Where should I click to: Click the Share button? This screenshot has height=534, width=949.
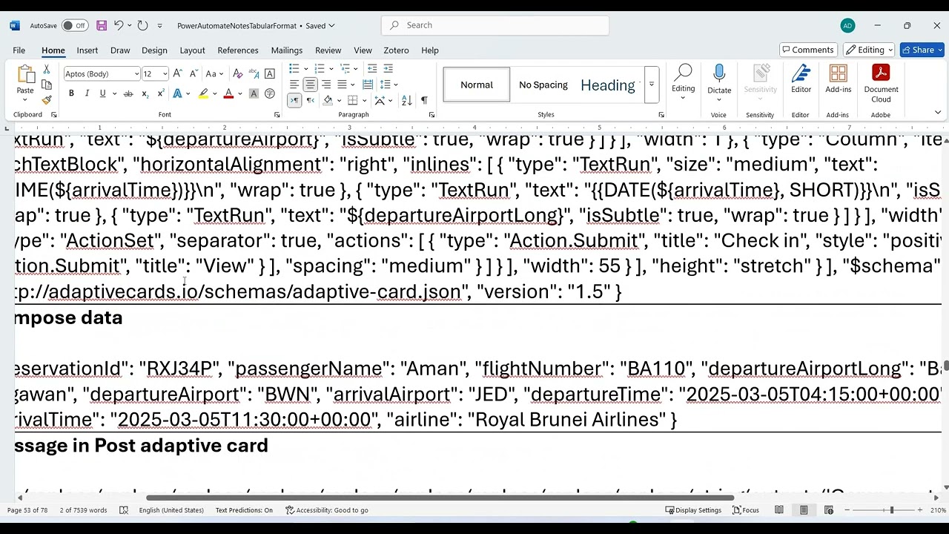tap(922, 50)
